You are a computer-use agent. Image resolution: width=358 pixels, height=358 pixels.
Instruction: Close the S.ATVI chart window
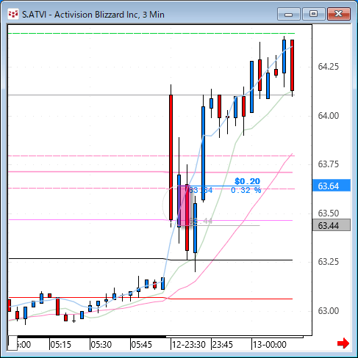coord(339,14)
